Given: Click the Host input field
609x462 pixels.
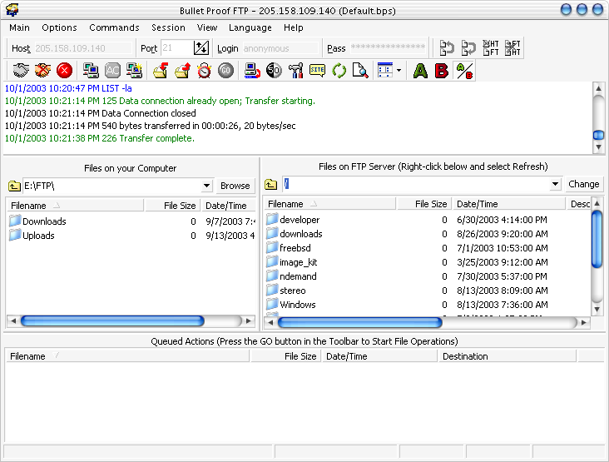Looking at the screenshot, I should pyautogui.click(x=83, y=48).
